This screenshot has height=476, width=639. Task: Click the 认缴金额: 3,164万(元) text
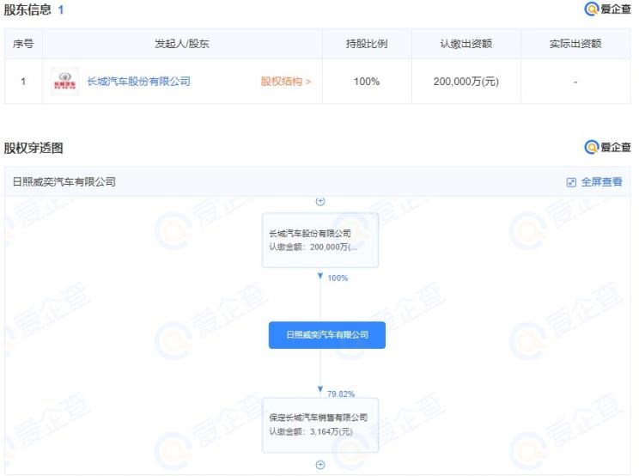[x=311, y=431]
